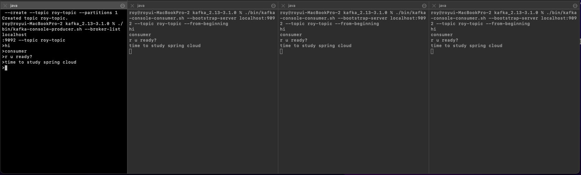The height and width of the screenshot is (175, 581).
Task: Click the '>hi' line in the producer pane
Action: coord(6,46)
